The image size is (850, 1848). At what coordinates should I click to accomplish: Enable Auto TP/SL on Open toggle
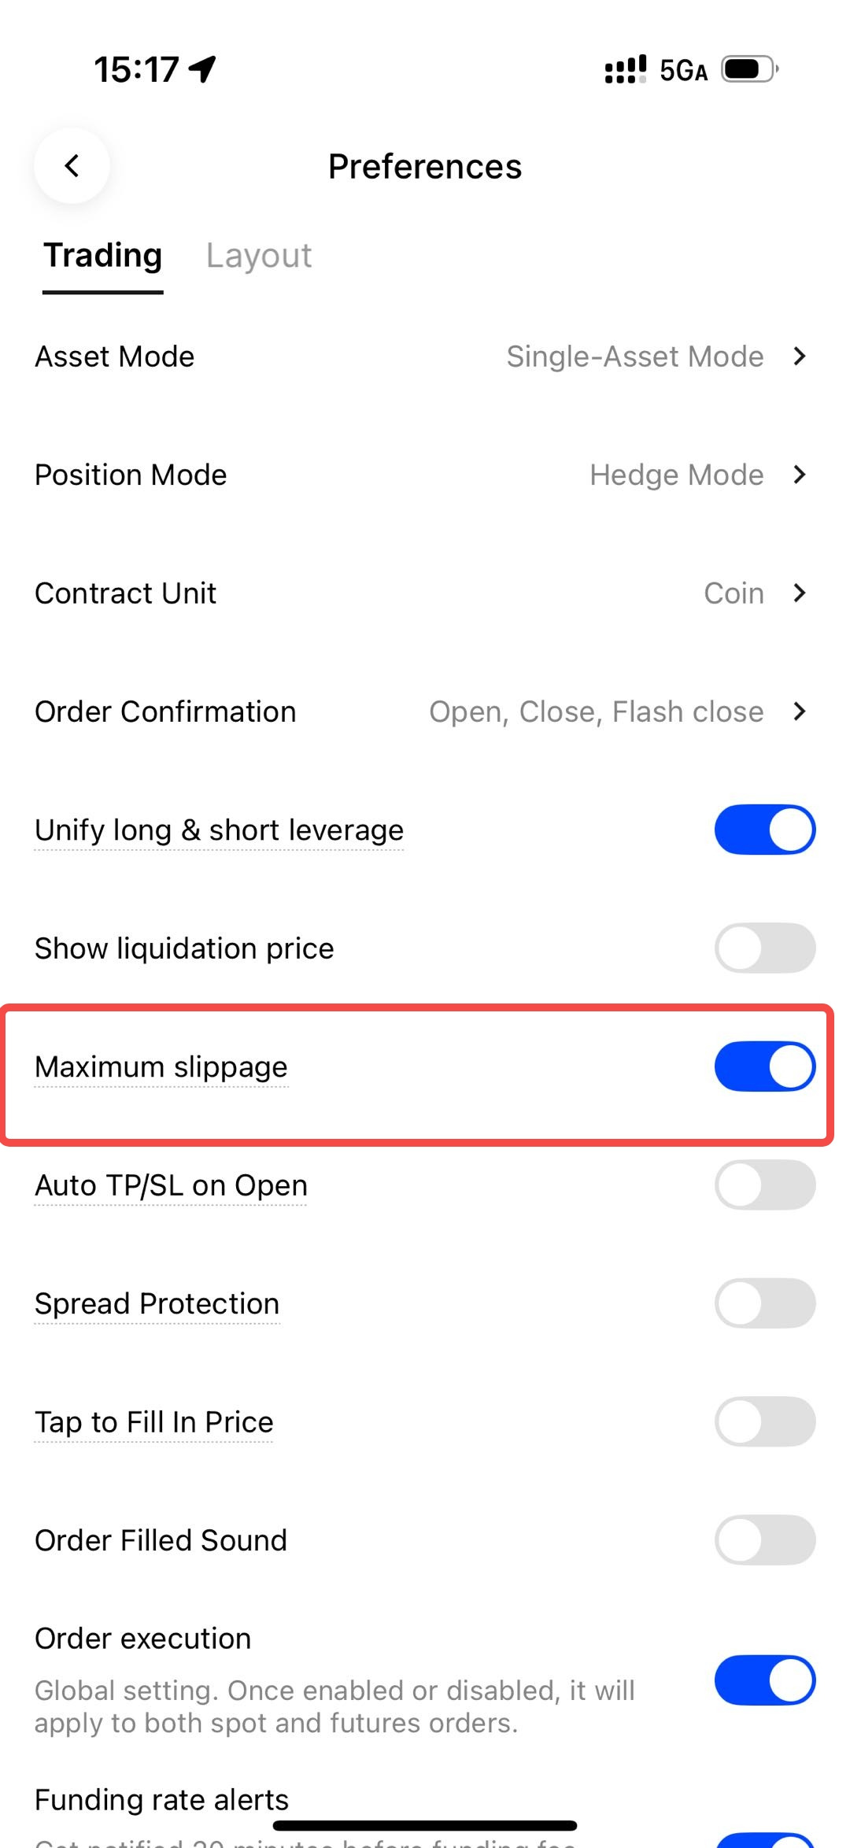tap(764, 1185)
